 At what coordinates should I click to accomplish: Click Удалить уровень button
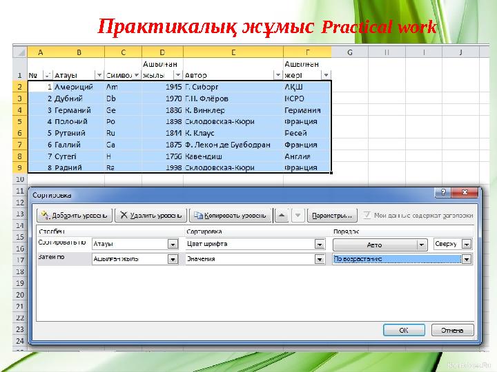pos(151,216)
